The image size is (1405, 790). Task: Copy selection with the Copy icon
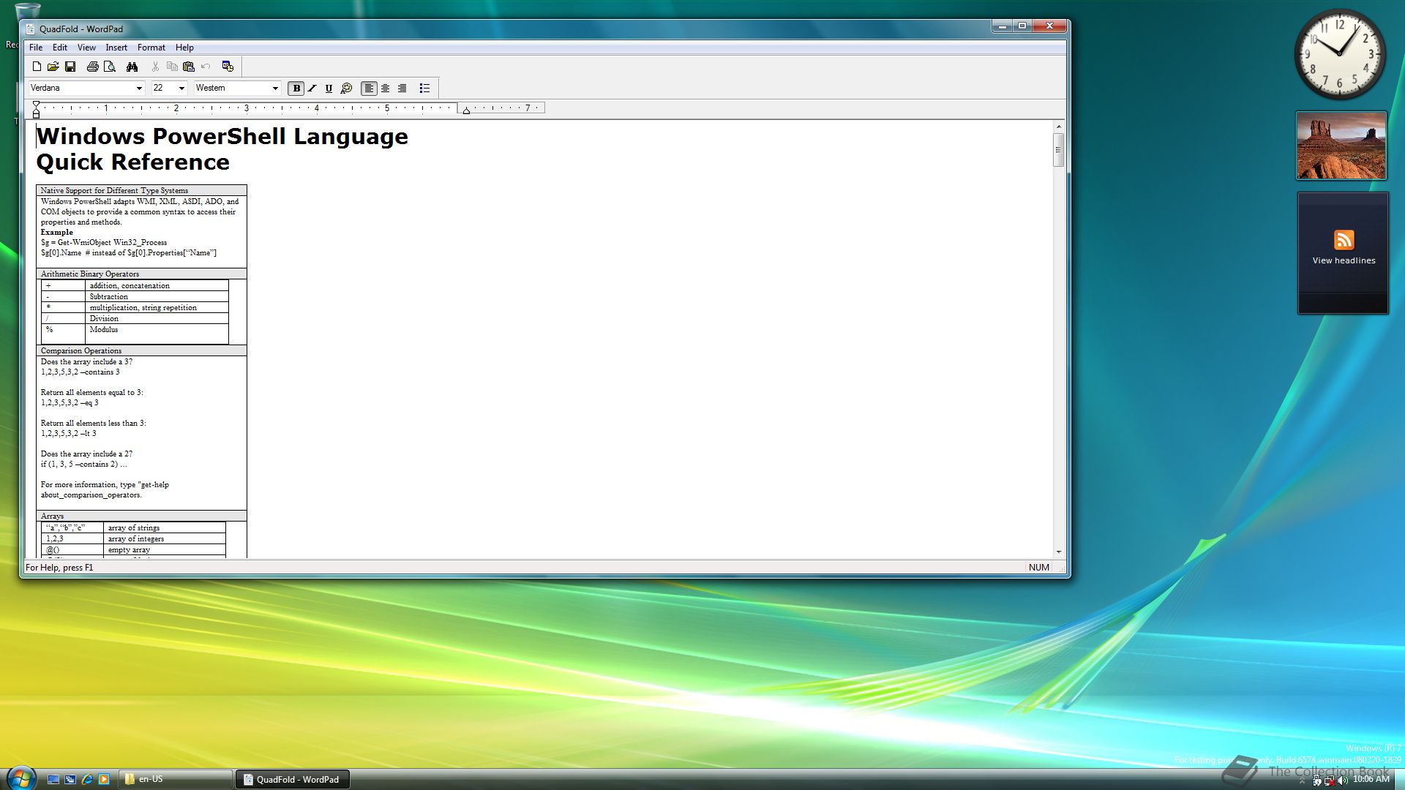pos(172,67)
